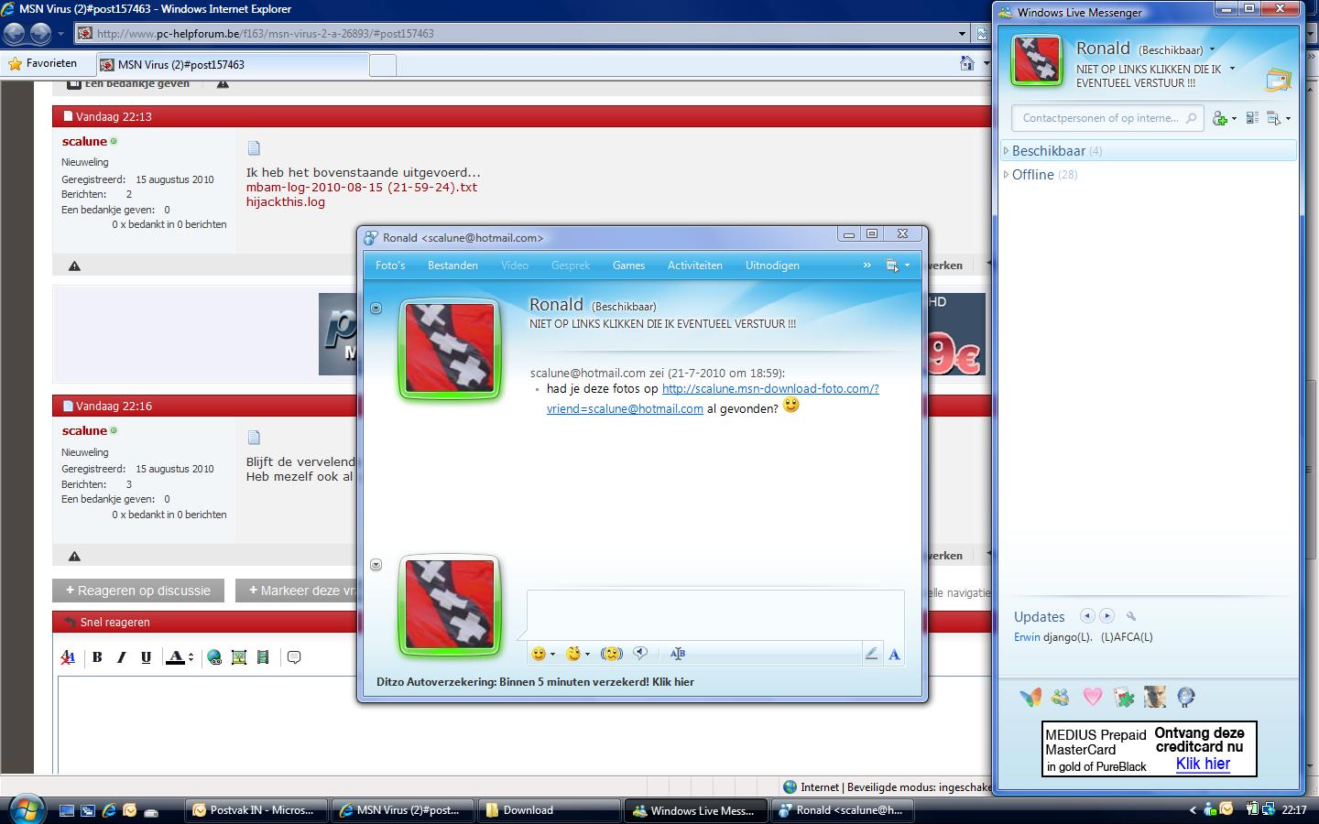The image size is (1319, 824).
Task: Open the Games menu in chat window
Action: tap(628, 266)
